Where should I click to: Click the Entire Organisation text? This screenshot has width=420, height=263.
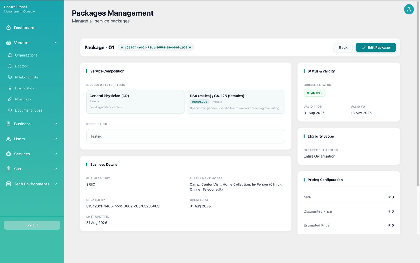(x=319, y=156)
